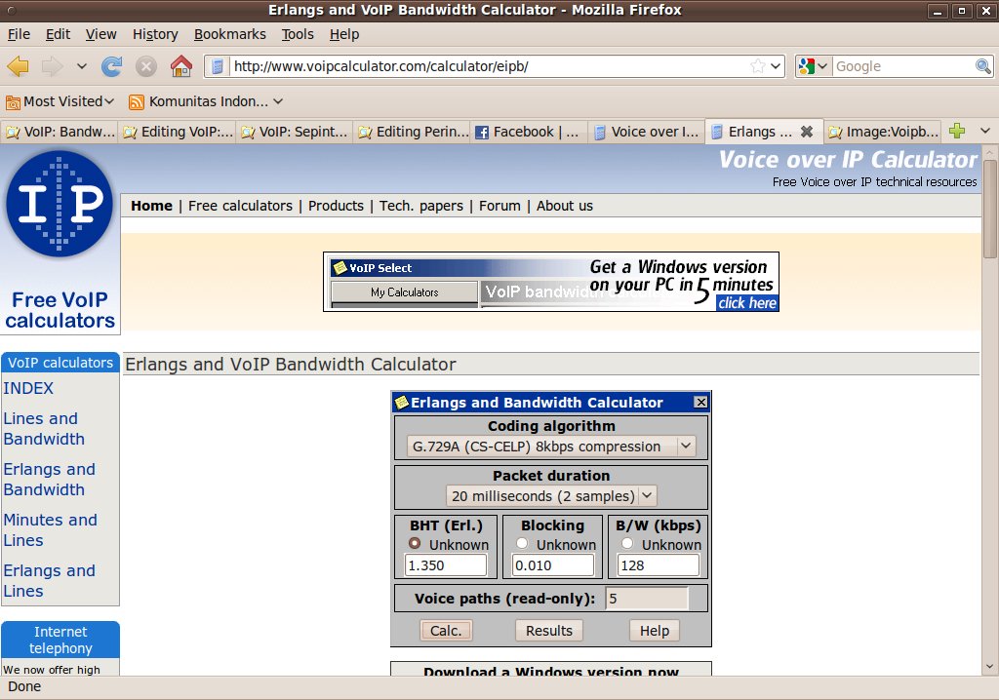Open the recent pages history dropdown arrow

(x=82, y=66)
